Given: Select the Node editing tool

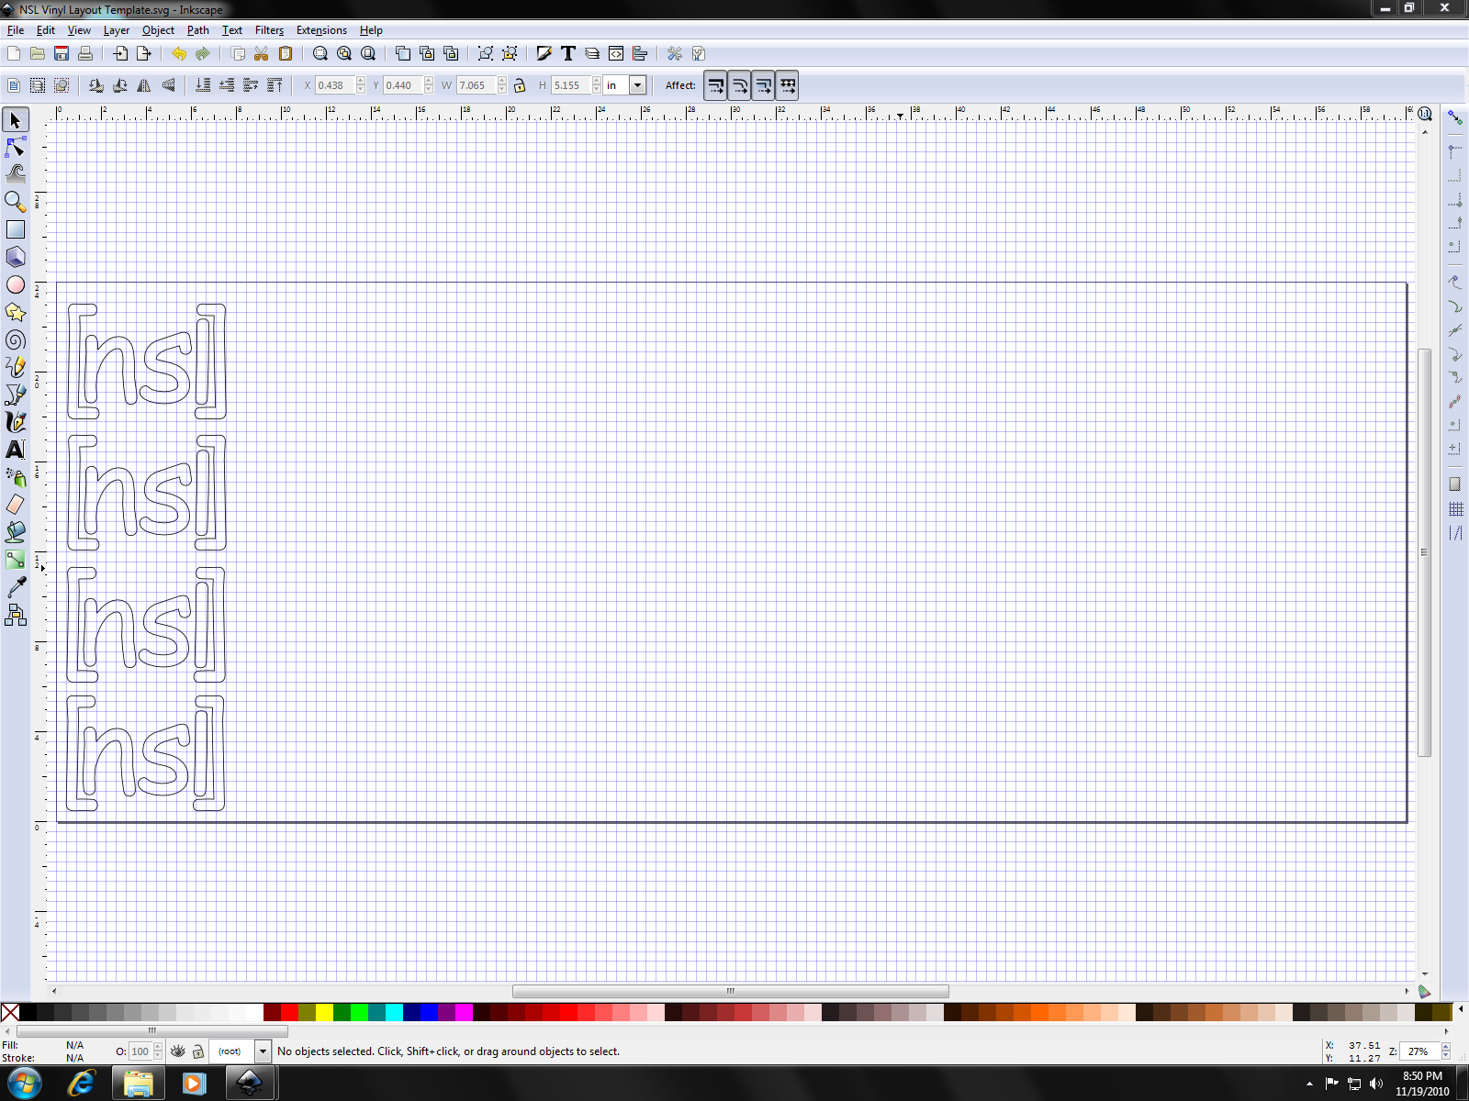Looking at the screenshot, I should [x=16, y=147].
